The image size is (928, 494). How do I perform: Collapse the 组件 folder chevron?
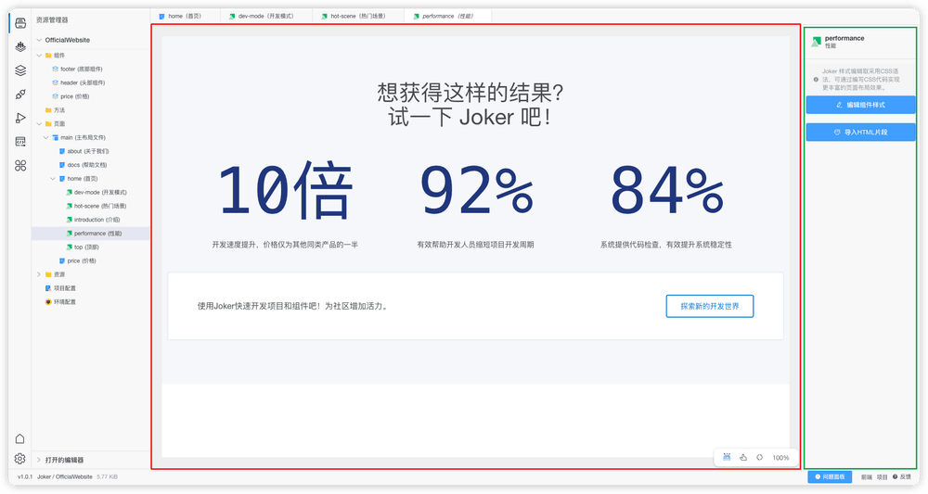pyautogui.click(x=39, y=56)
